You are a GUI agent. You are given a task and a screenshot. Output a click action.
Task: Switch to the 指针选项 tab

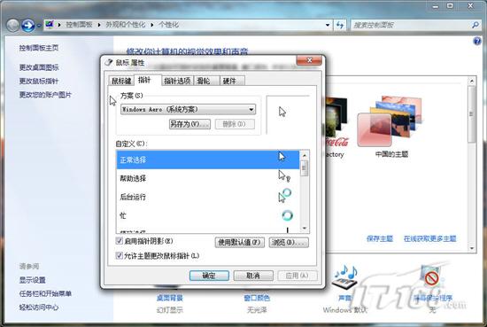177,82
